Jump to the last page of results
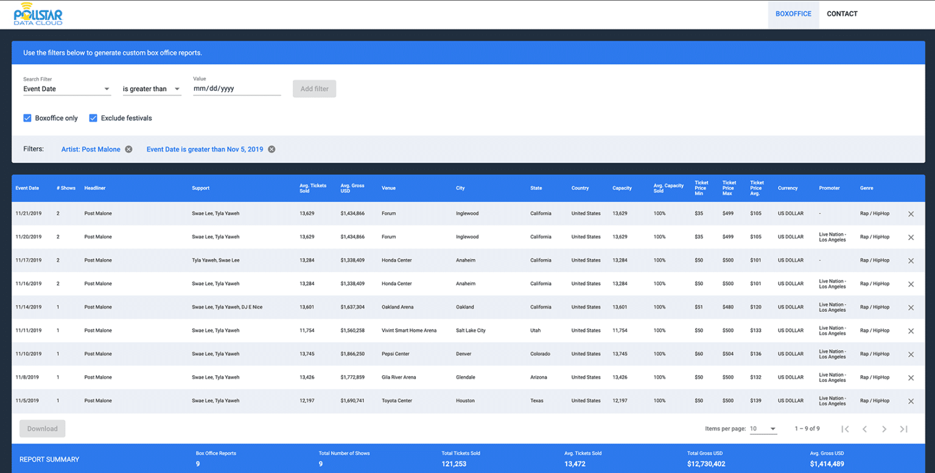935x473 pixels. click(903, 429)
